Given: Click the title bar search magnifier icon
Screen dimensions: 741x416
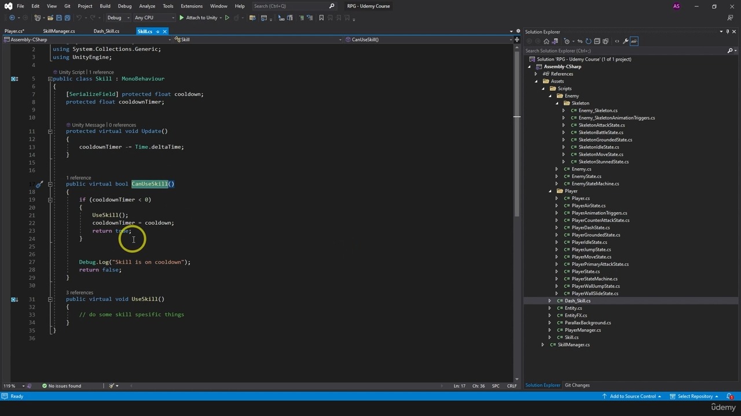Looking at the screenshot, I should [332, 6].
